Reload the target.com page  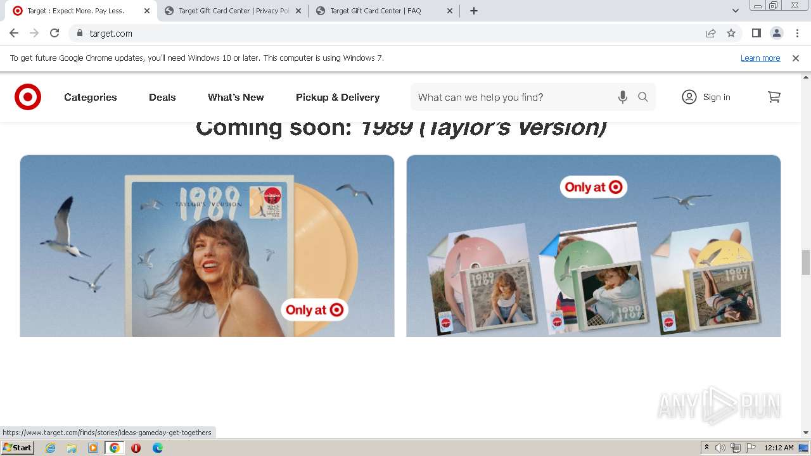tap(54, 33)
